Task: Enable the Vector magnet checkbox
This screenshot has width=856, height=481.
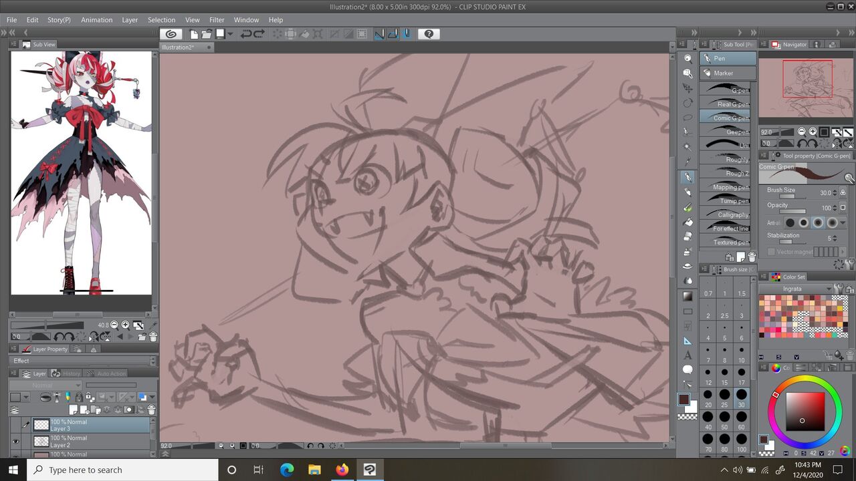Action: click(x=771, y=251)
